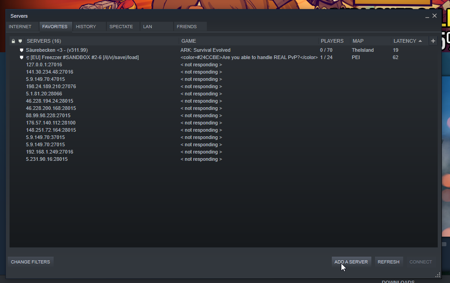Open Change Filters options
The image size is (450, 283).
tap(30, 262)
